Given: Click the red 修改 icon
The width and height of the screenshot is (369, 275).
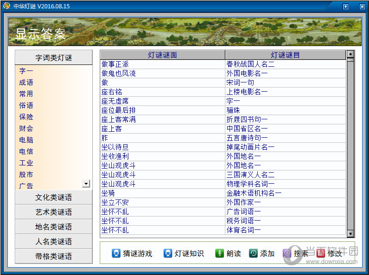Looking at the screenshot, I should point(321,253).
